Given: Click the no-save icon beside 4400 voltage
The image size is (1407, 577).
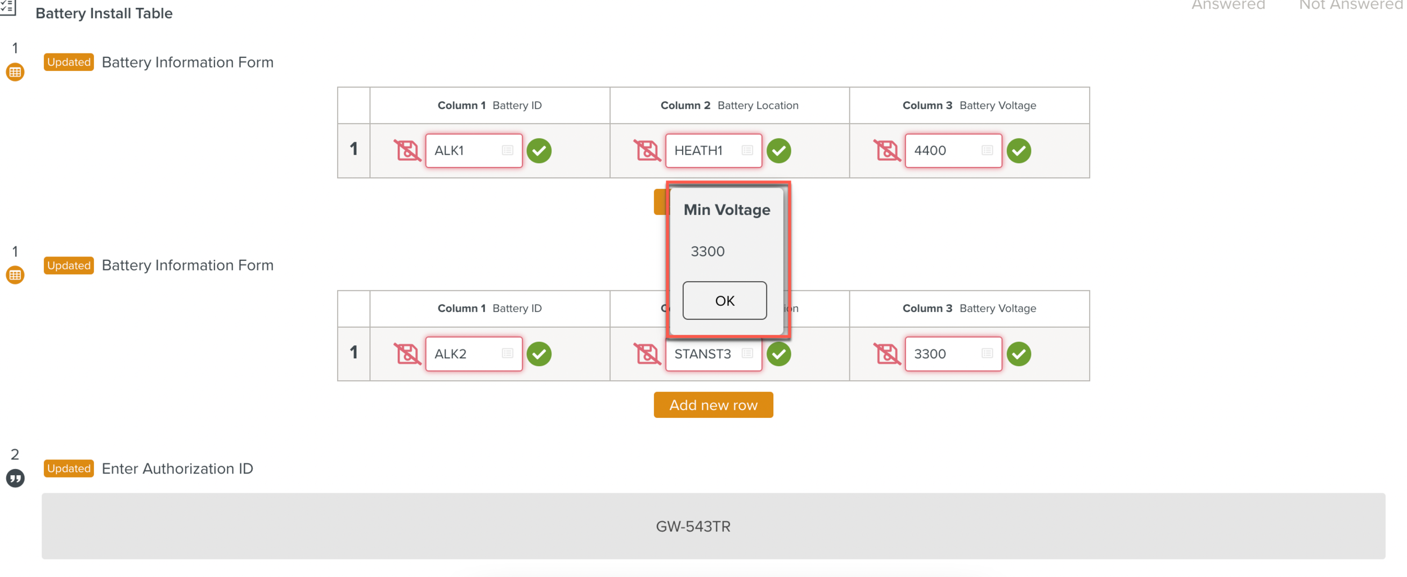Looking at the screenshot, I should tap(886, 151).
